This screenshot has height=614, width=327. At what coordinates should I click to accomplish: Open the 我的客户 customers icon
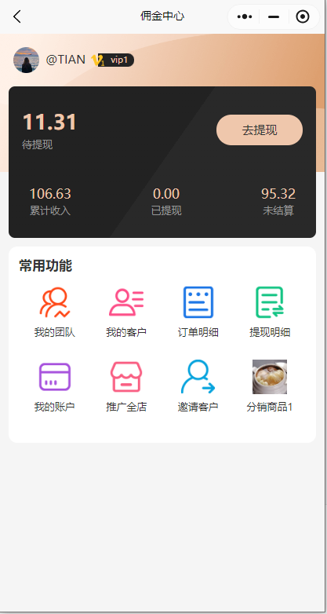click(x=126, y=302)
